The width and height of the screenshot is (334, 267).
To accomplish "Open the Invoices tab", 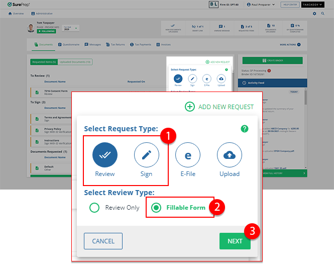I will tap(163, 45).
